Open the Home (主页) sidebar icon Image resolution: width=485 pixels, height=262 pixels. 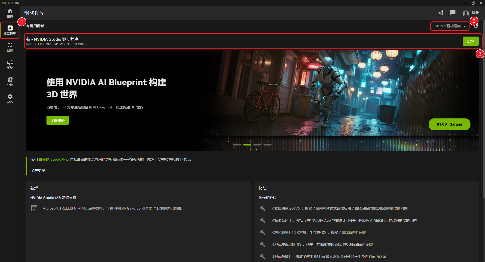tap(10, 13)
